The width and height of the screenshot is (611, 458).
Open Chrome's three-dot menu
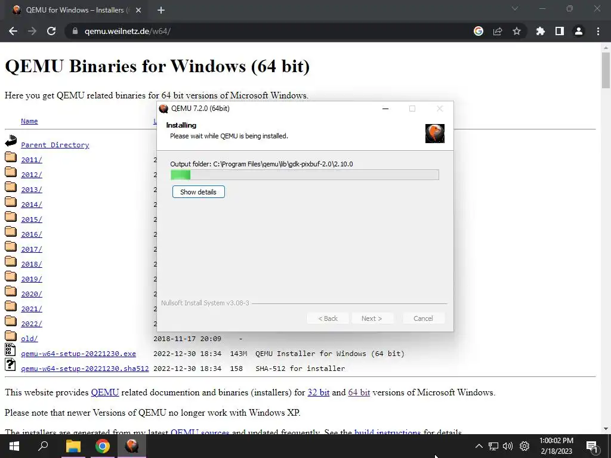tap(598, 31)
